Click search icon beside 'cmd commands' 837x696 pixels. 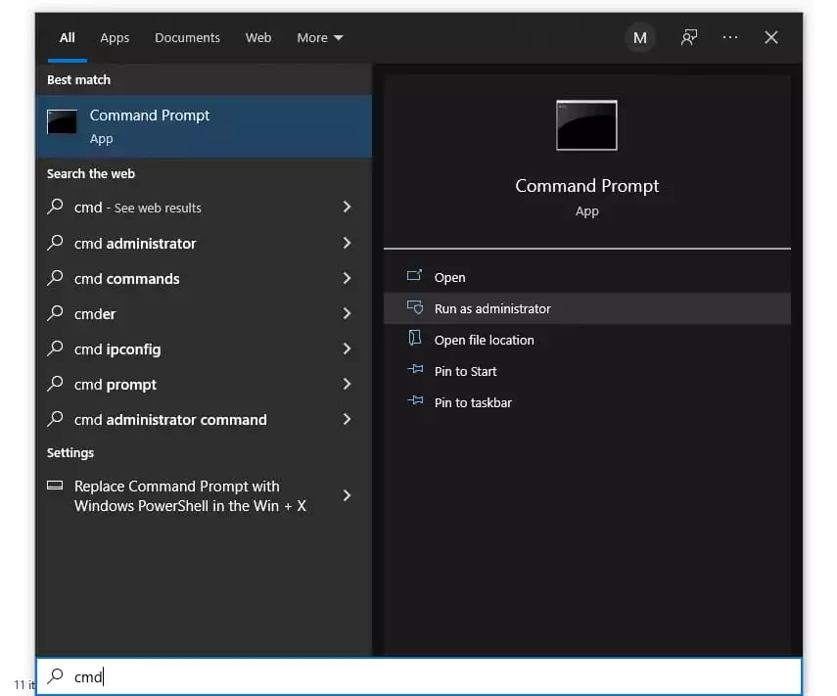(55, 278)
